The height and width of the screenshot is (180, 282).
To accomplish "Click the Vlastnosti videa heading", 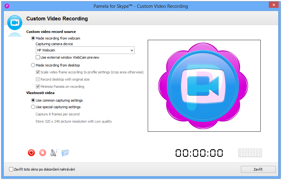I will pyautogui.click(x=40, y=93).
